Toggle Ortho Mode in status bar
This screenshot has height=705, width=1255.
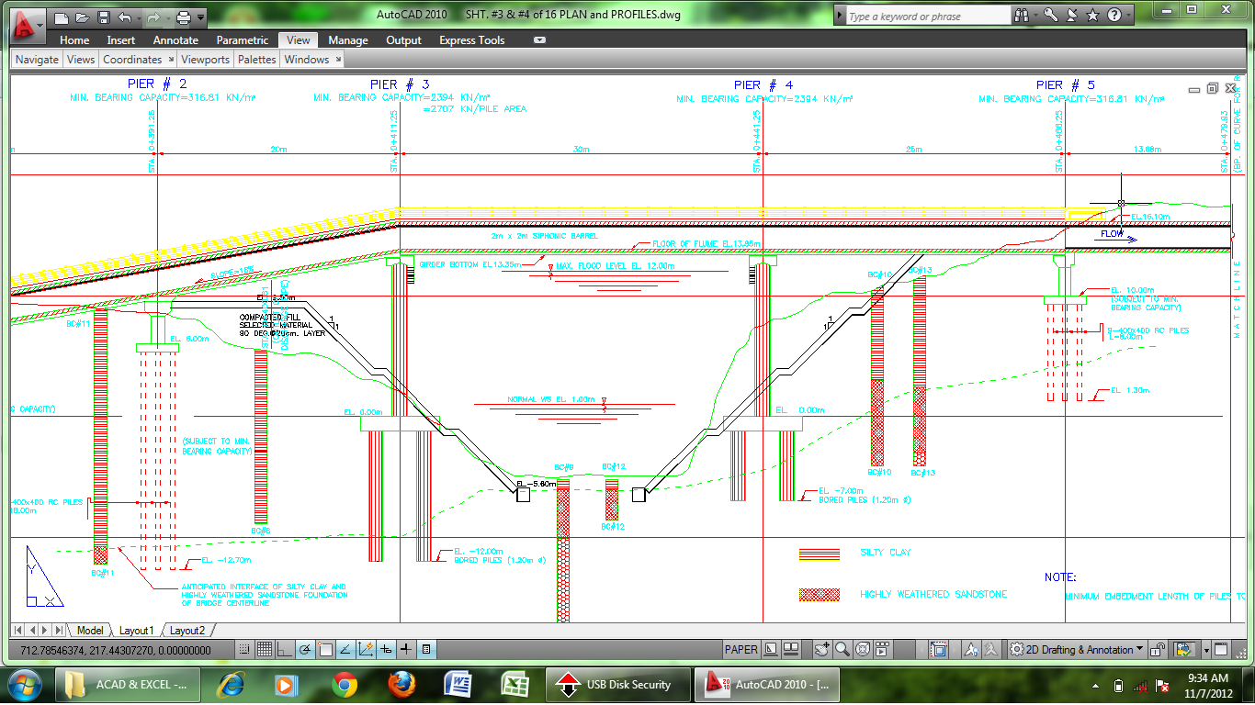[x=285, y=650]
